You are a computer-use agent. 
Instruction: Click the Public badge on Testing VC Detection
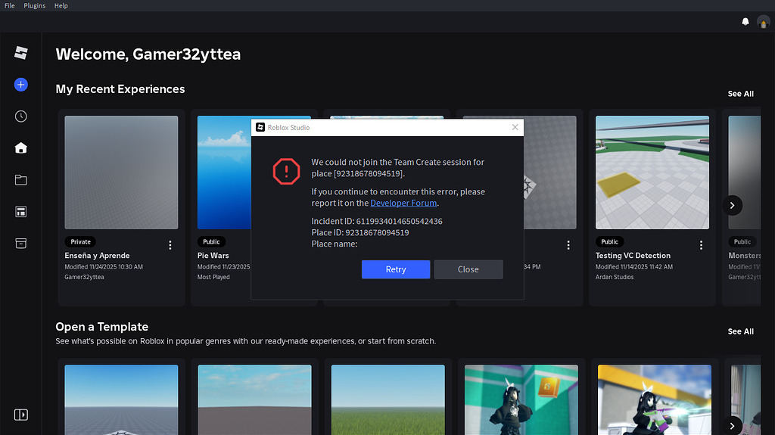(x=609, y=242)
